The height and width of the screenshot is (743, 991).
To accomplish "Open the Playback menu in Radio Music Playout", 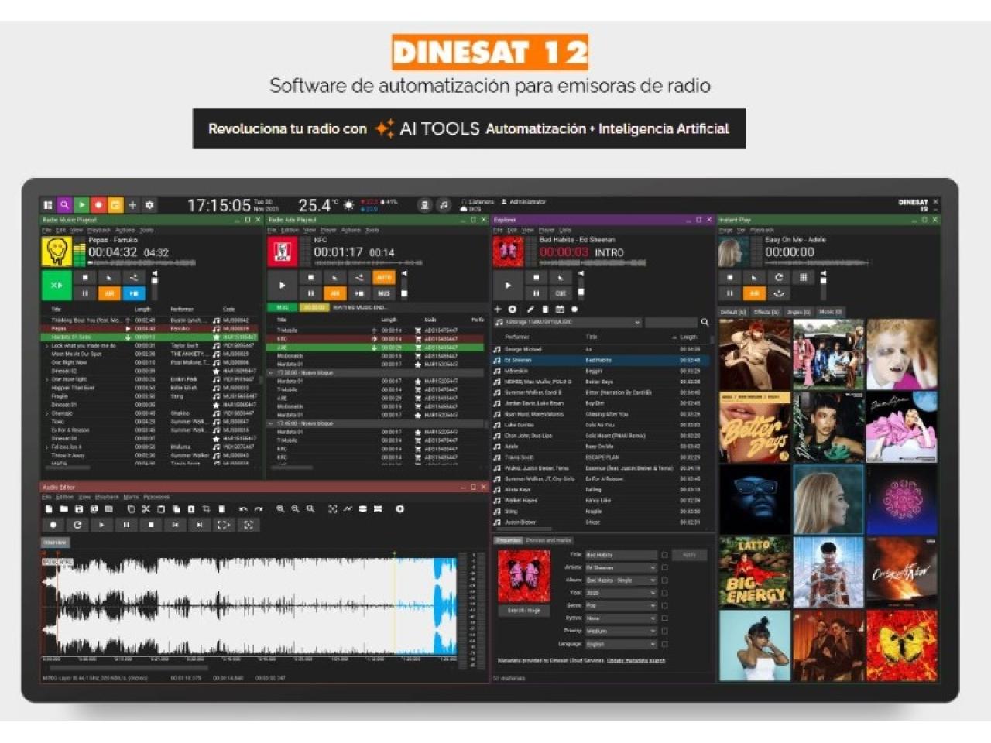I will [99, 230].
